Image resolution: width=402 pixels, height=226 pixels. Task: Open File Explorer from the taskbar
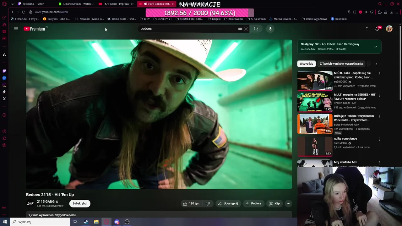pyautogui.click(x=96, y=222)
